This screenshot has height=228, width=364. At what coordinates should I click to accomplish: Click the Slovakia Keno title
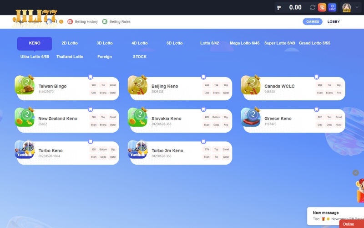point(167,119)
